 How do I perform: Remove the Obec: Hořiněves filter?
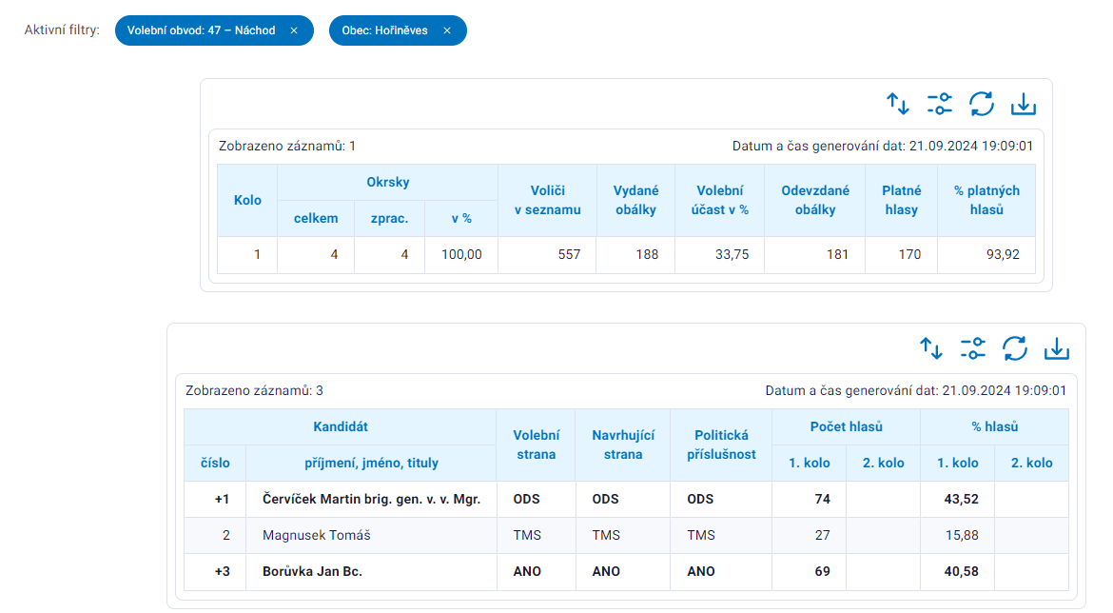447,30
